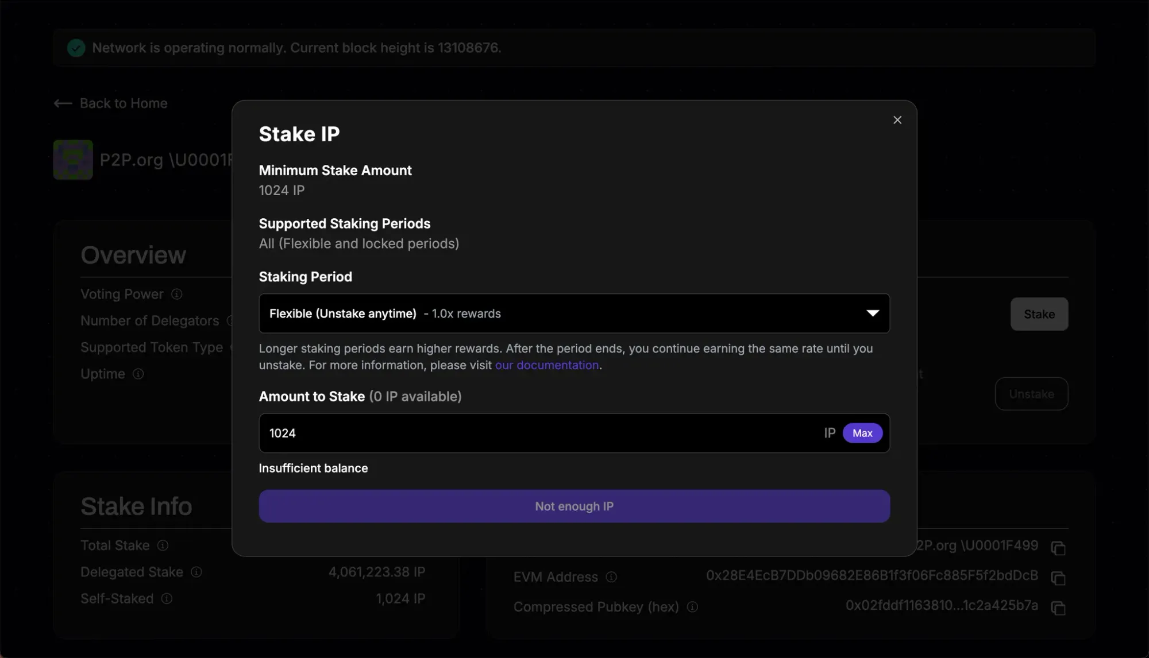Image resolution: width=1149 pixels, height=658 pixels.
Task: Click the Uptime info icon
Action: point(138,374)
